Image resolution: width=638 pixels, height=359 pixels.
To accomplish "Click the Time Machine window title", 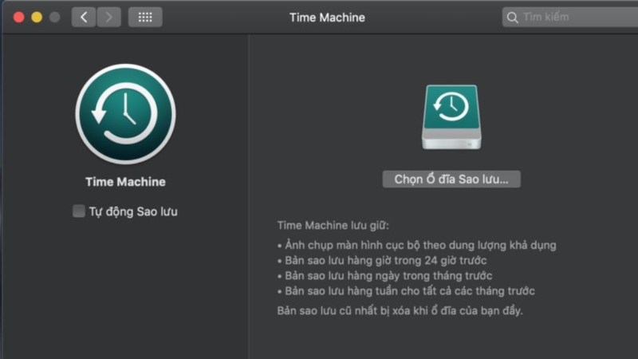I will coord(327,18).
